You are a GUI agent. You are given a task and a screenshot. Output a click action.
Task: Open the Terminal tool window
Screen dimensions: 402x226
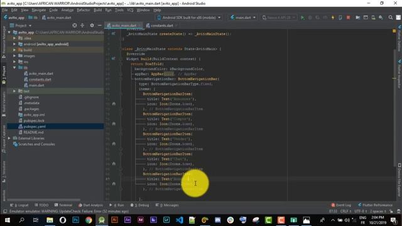click(63, 205)
